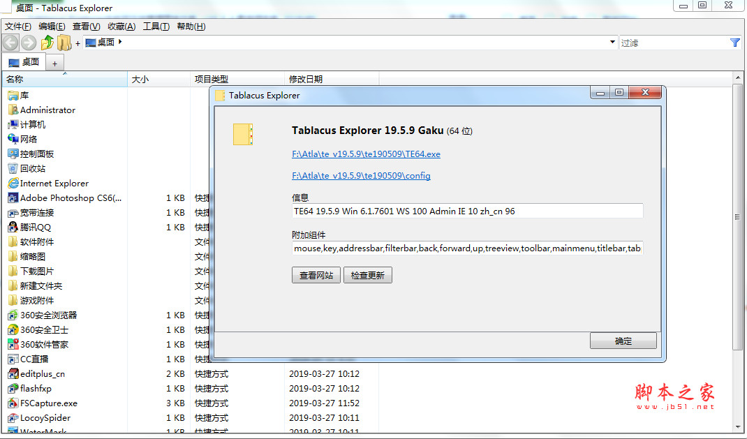Open the 文件(F) menu
747x439 pixels.
(18, 27)
